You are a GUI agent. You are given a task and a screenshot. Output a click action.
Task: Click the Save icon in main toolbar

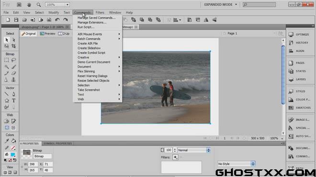(x=16, y=20)
